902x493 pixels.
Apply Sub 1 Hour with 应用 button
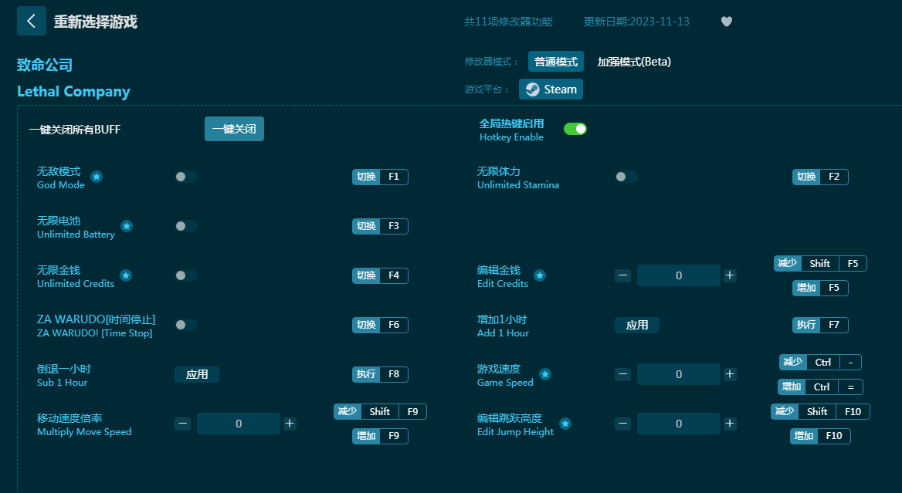click(197, 374)
